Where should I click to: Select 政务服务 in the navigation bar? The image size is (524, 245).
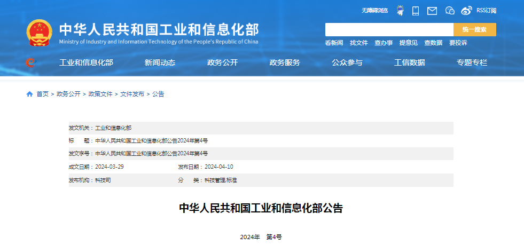point(285,63)
